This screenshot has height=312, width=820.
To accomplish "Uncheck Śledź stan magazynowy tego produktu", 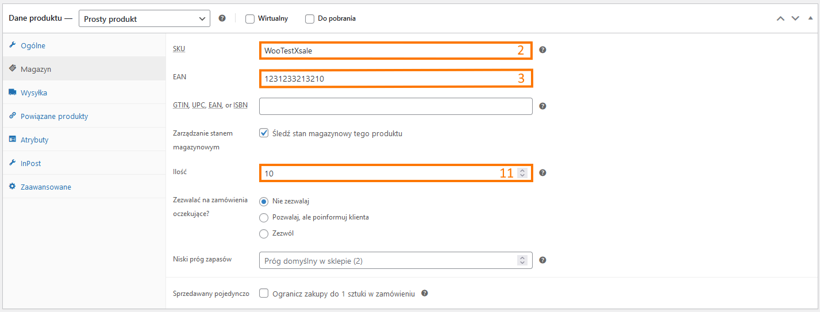I will point(264,133).
